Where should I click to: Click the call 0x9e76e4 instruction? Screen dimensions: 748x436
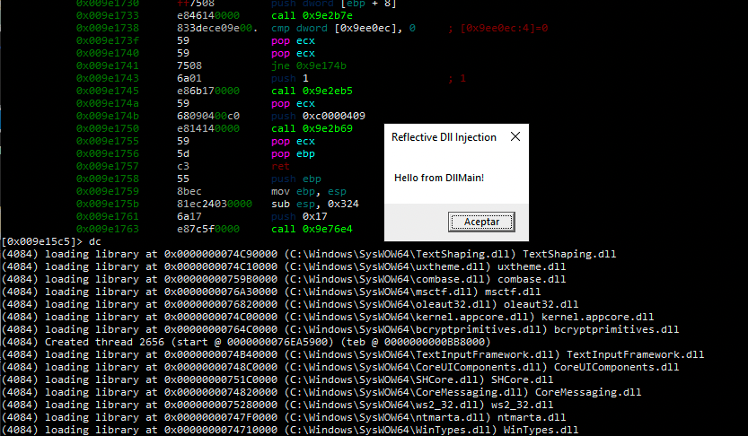coord(312,229)
